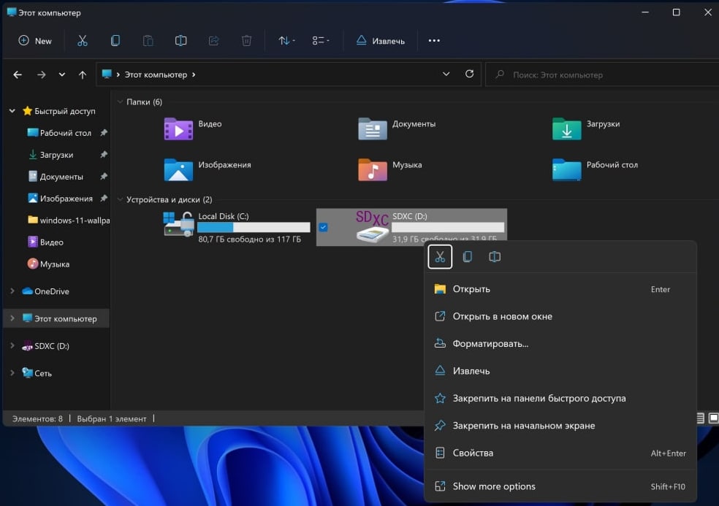The width and height of the screenshot is (719, 506).
Task: Open the Sort options dropdown
Action: tap(286, 41)
